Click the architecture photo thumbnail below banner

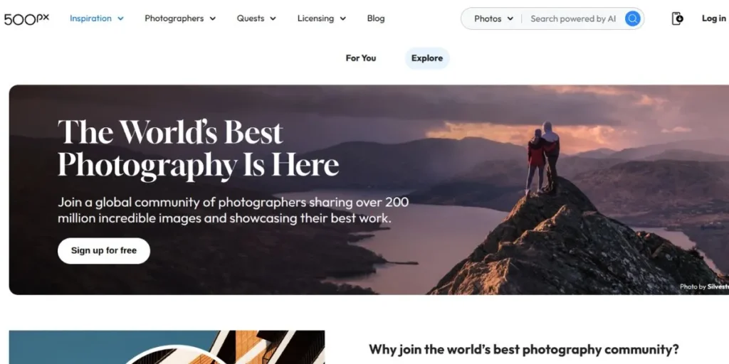pyautogui.click(x=167, y=347)
